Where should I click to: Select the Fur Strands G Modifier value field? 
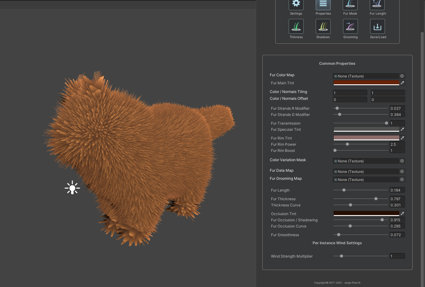(397, 114)
